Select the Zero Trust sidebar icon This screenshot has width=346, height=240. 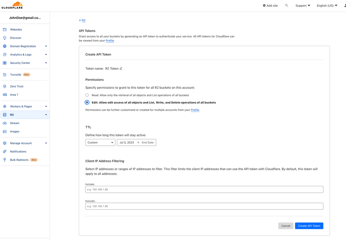(x=5, y=86)
